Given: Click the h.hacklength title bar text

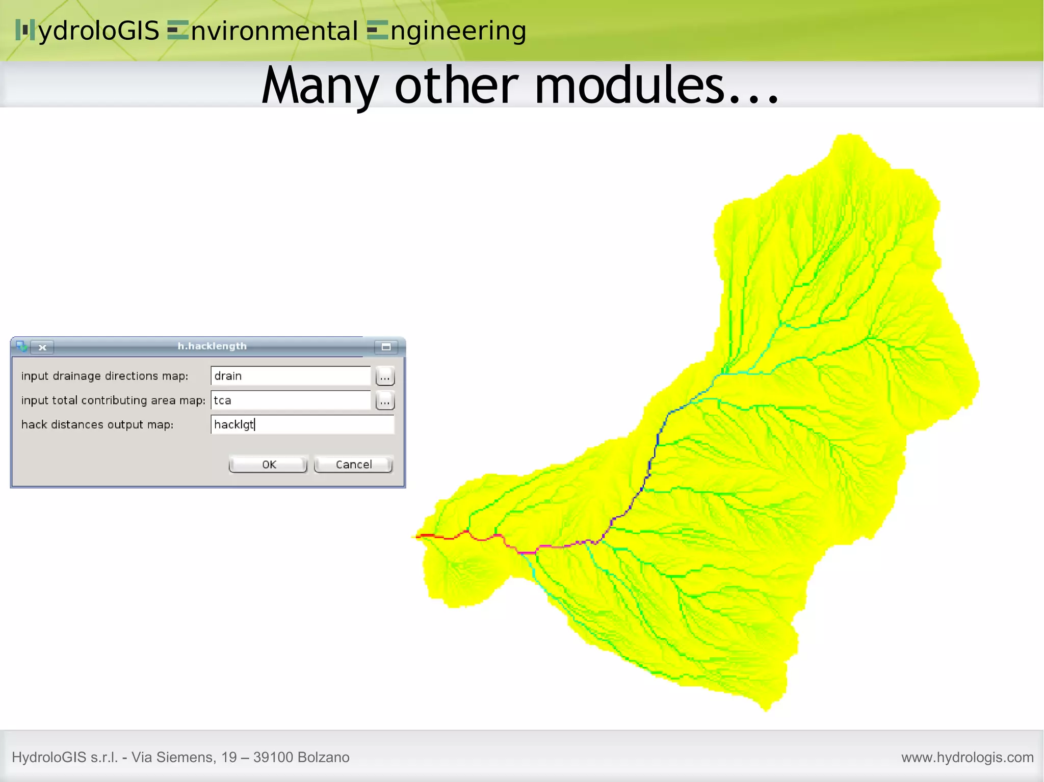Looking at the screenshot, I should (x=212, y=346).
